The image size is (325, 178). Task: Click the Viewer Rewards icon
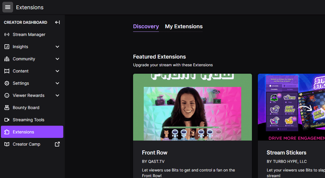pyautogui.click(x=7, y=95)
